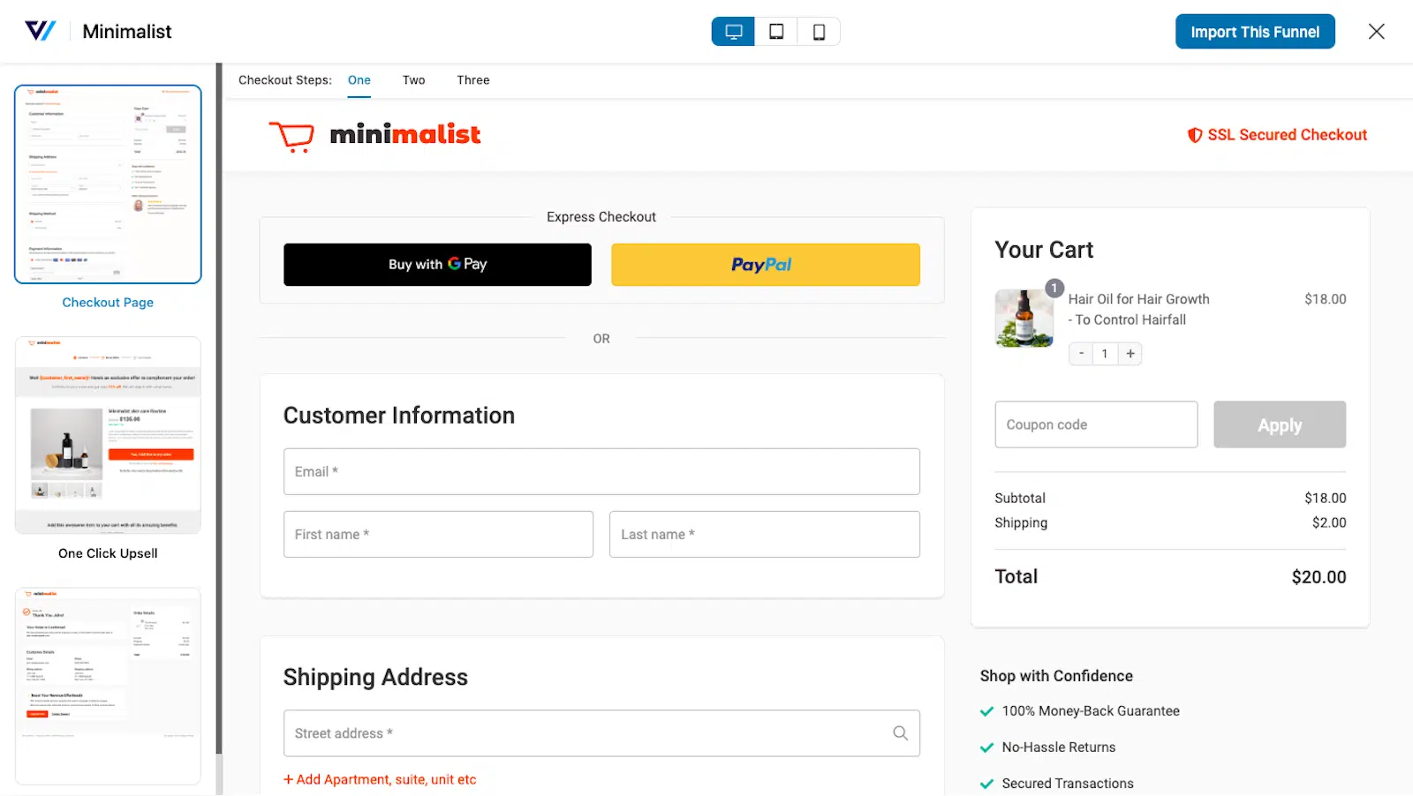Click the Total $20.00 amount
This screenshot has height=796, width=1413.
1319,577
